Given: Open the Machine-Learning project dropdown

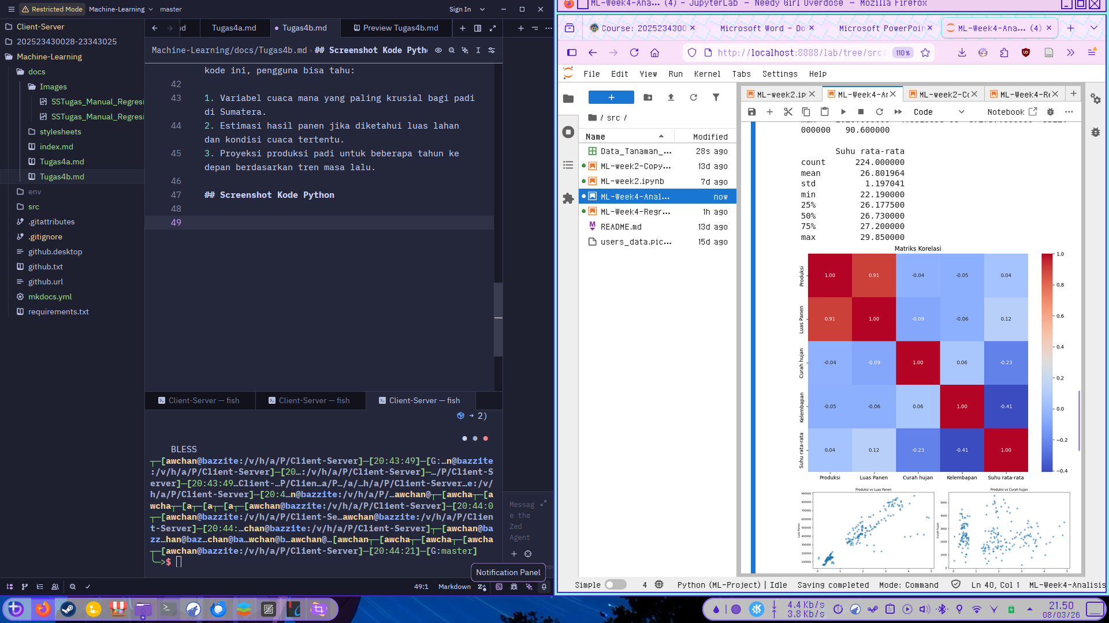Looking at the screenshot, I should (x=120, y=9).
